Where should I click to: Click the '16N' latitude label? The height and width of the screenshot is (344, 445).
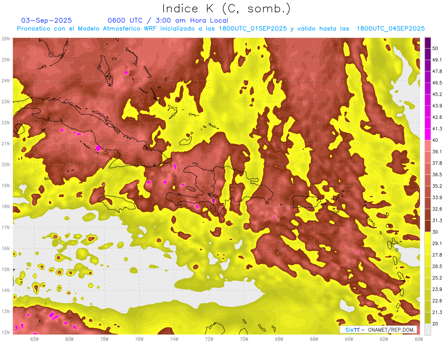pyautogui.click(x=6, y=248)
